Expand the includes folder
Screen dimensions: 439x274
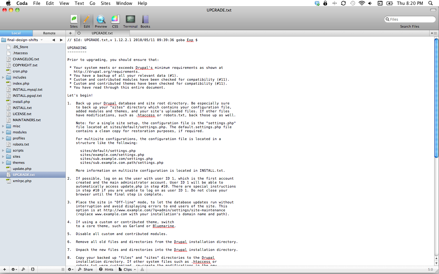click(3, 77)
